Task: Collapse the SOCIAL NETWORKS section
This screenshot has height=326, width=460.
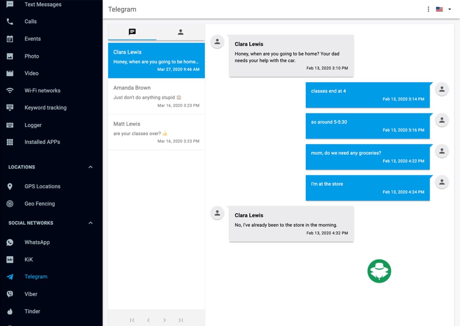Action: tap(90, 222)
